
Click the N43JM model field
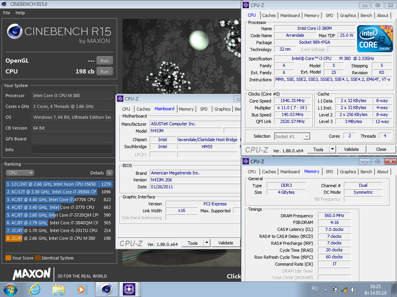coord(186,131)
